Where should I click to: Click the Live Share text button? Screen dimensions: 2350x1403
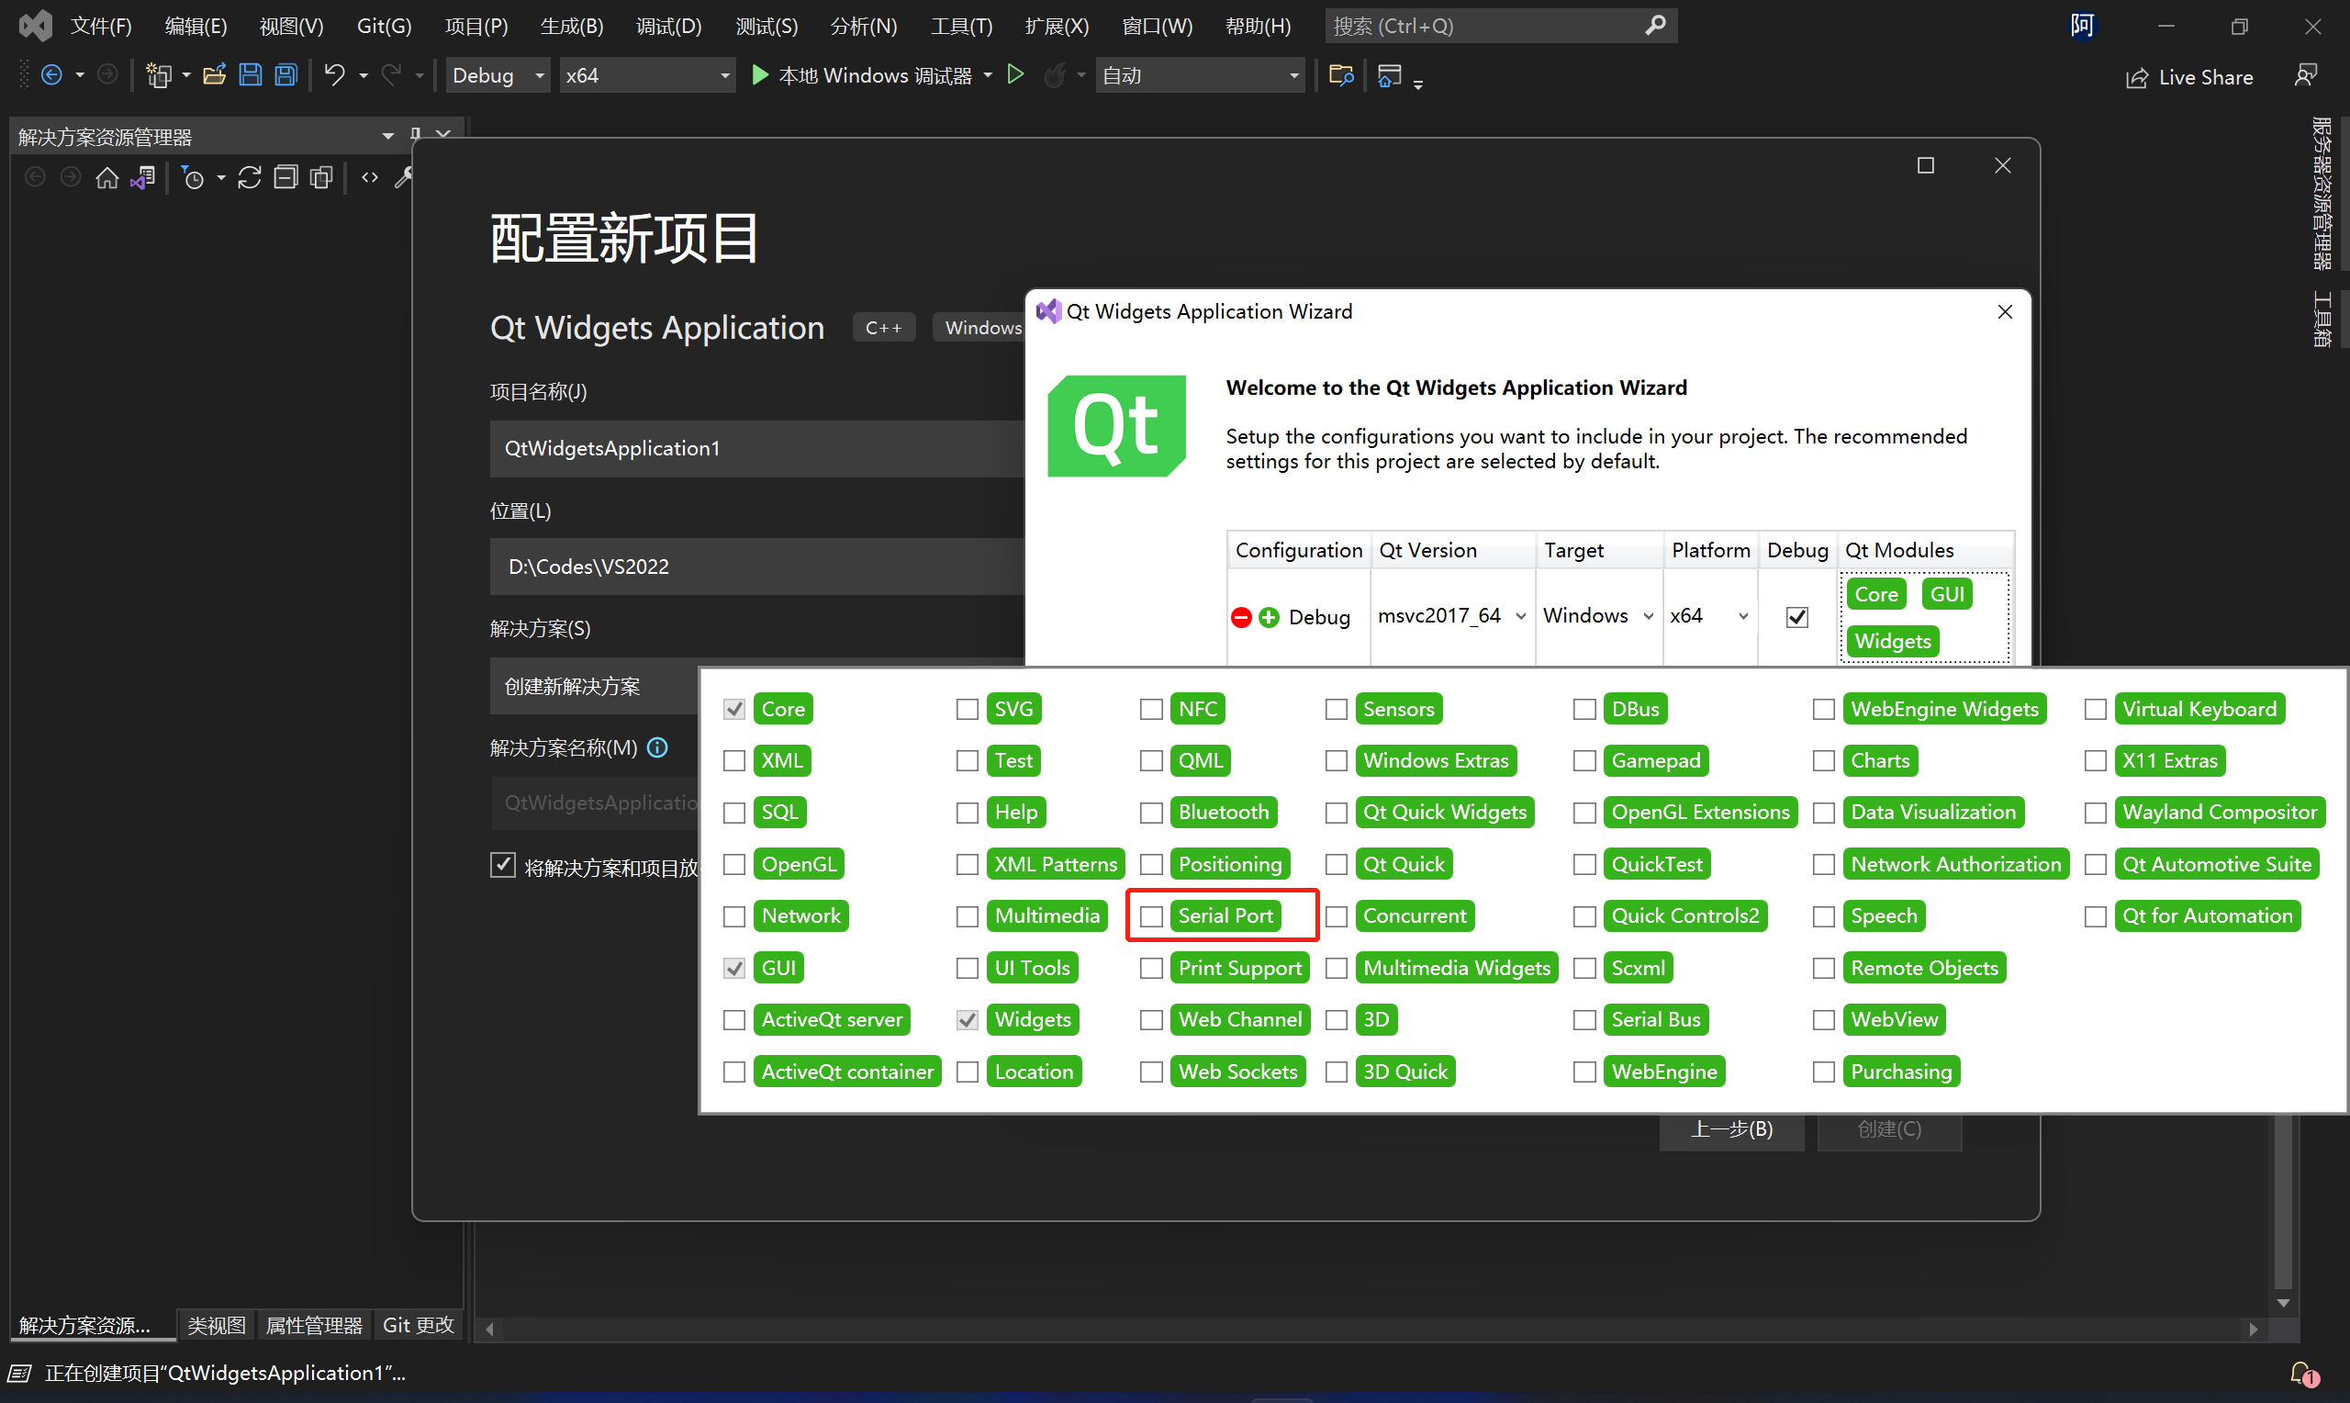2206,77
